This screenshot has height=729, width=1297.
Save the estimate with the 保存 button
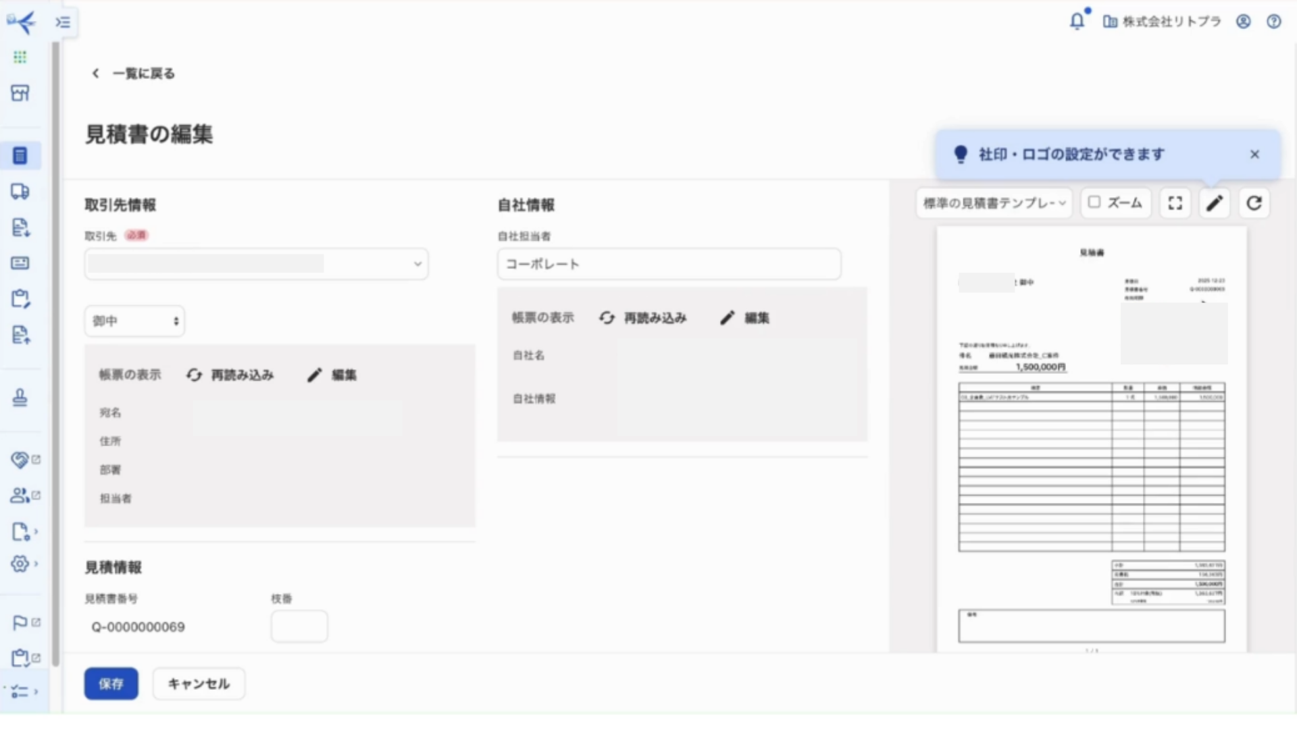[111, 683]
